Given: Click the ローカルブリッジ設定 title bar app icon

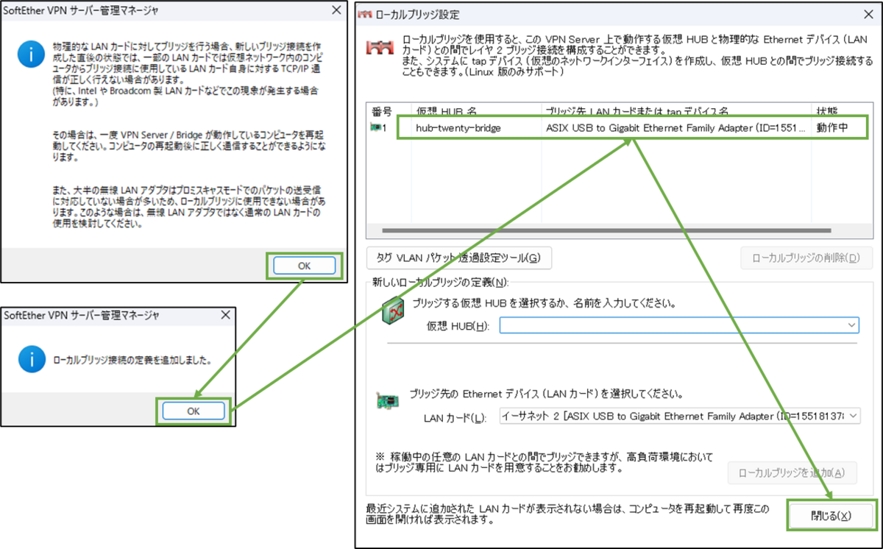Looking at the screenshot, I should point(366,14).
